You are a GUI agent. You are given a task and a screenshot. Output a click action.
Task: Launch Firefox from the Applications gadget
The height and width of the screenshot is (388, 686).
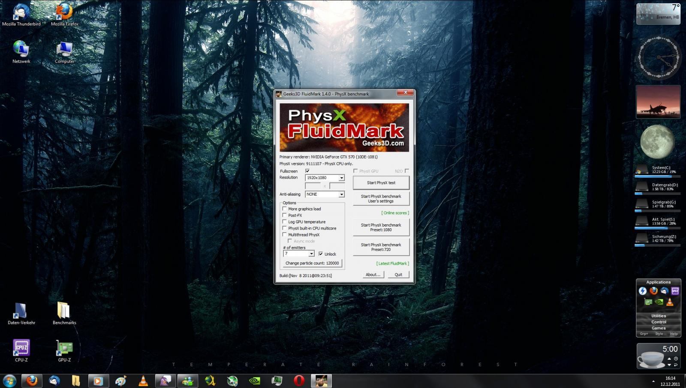point(653,291)
